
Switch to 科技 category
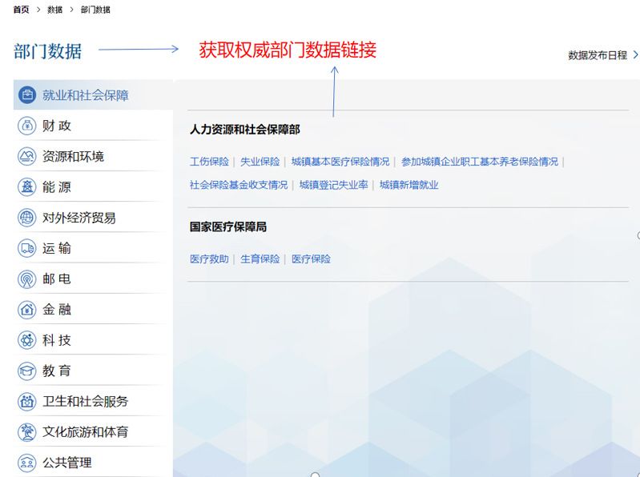57,340
